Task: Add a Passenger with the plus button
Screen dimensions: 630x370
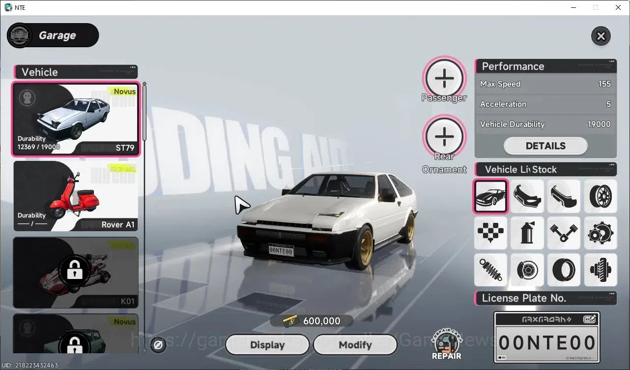Action: 444,77
